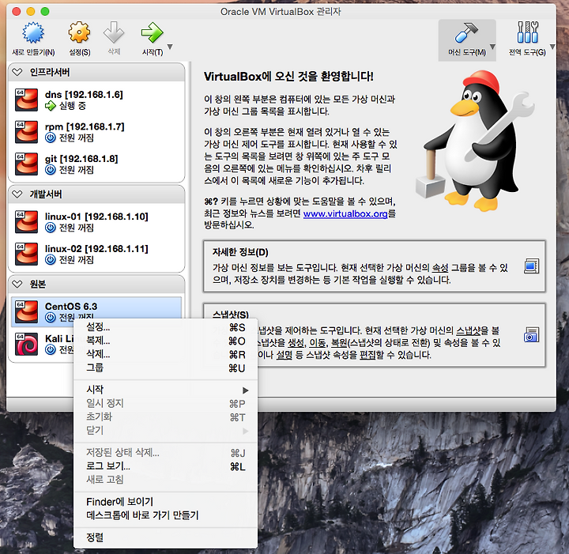Click the linux-02 VM icon
569x554 pixels.
(x=27, y=254)
